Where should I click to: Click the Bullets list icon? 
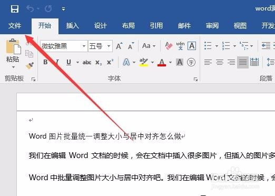click(208, 46)
